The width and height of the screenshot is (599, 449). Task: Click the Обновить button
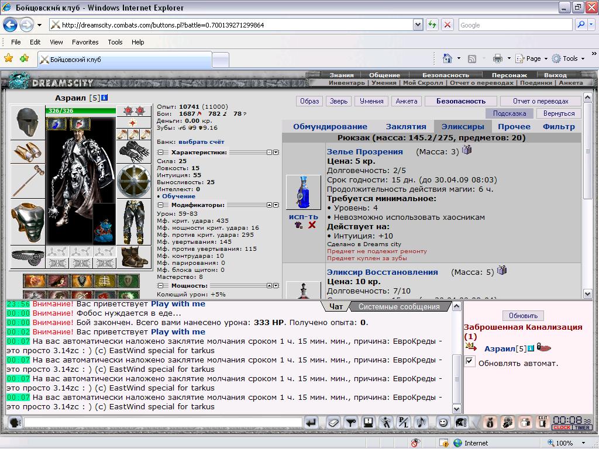(523, 316)
